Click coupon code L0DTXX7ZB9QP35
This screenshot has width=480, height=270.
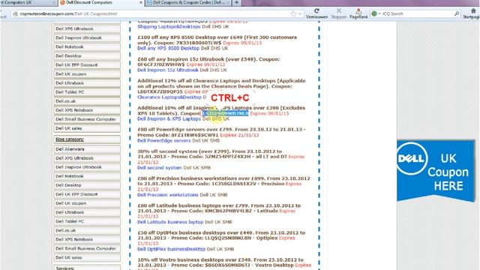160,91
